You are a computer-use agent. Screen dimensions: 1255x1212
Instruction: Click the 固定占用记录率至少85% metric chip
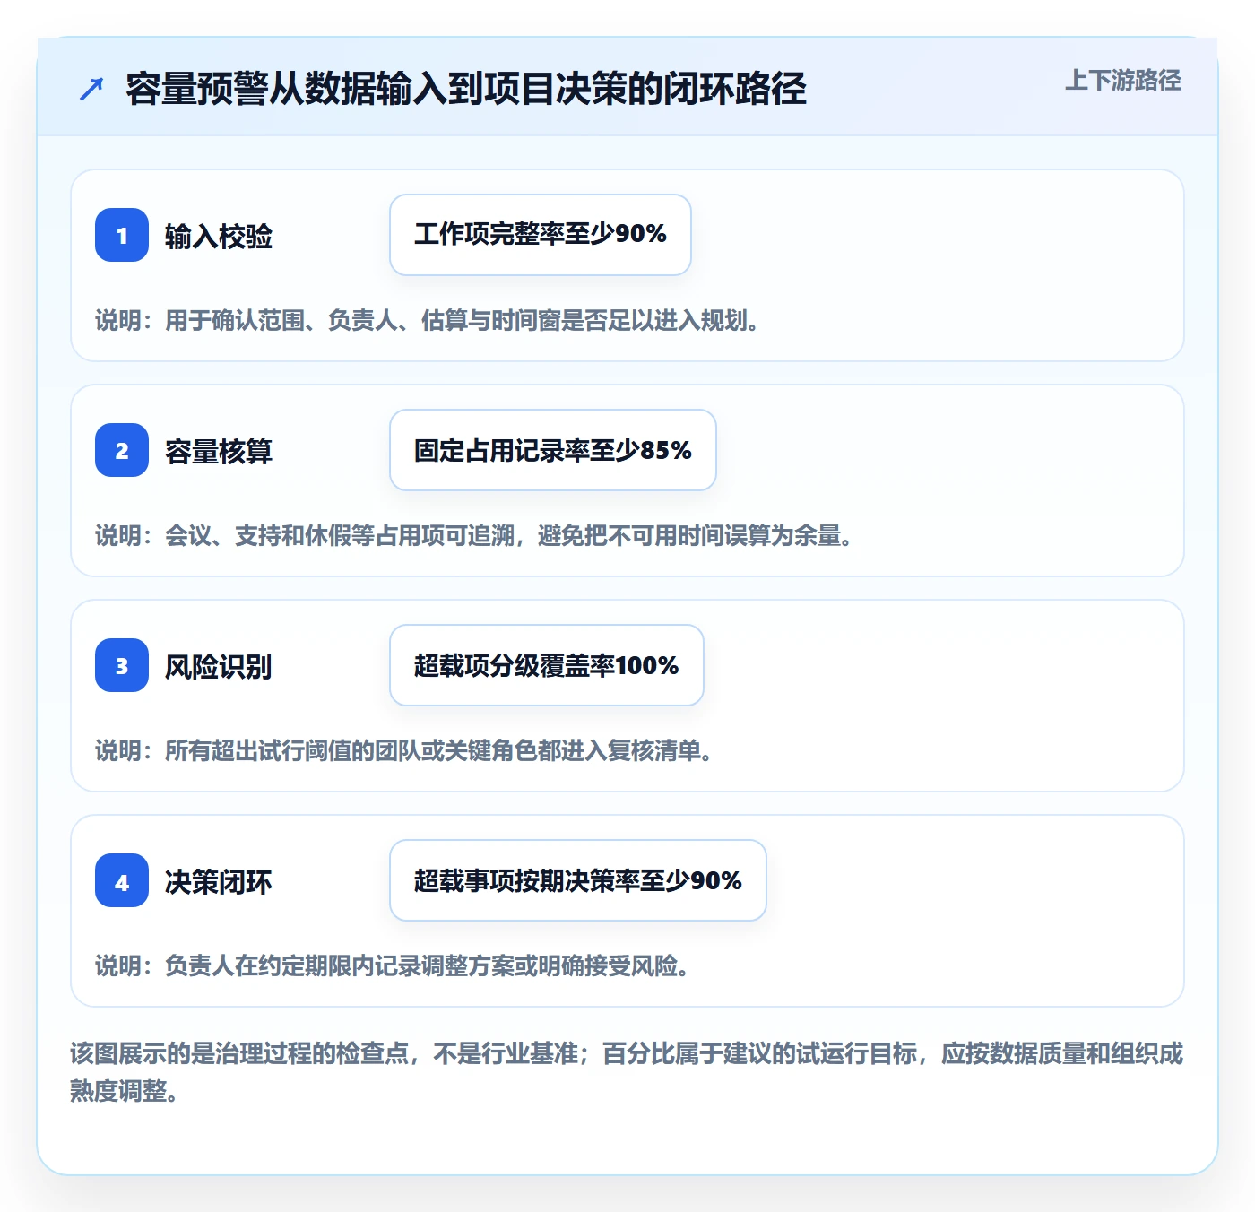point(553,450)
